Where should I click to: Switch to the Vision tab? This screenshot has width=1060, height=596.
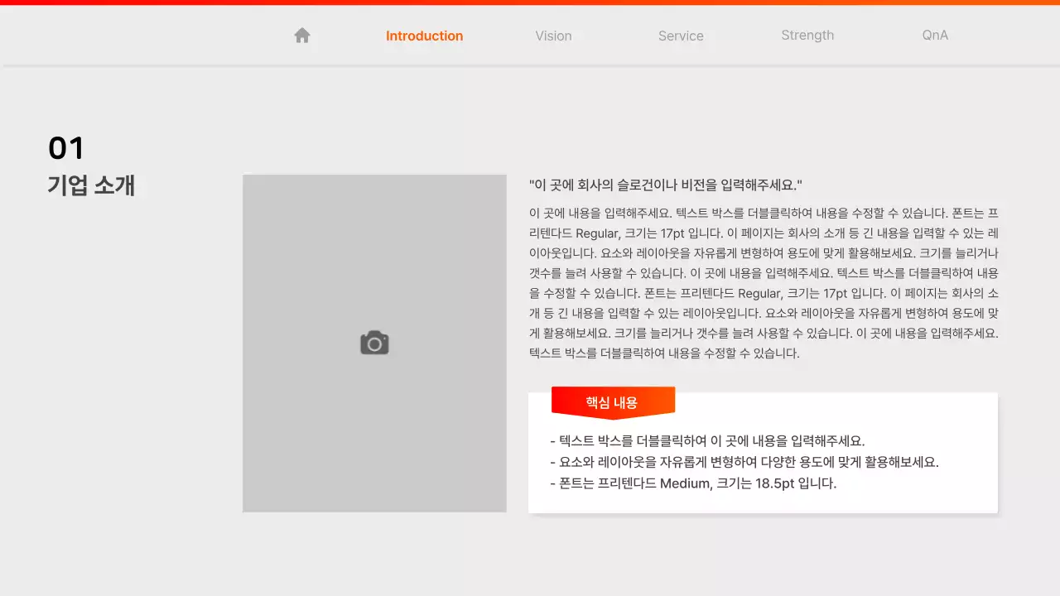(x=553, y=36)
